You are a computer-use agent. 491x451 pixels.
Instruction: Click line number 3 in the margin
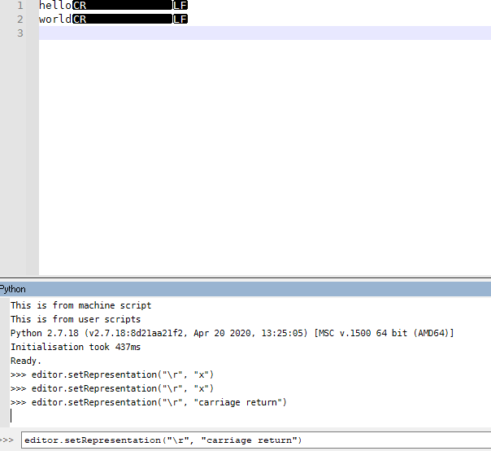click(20, 33)
